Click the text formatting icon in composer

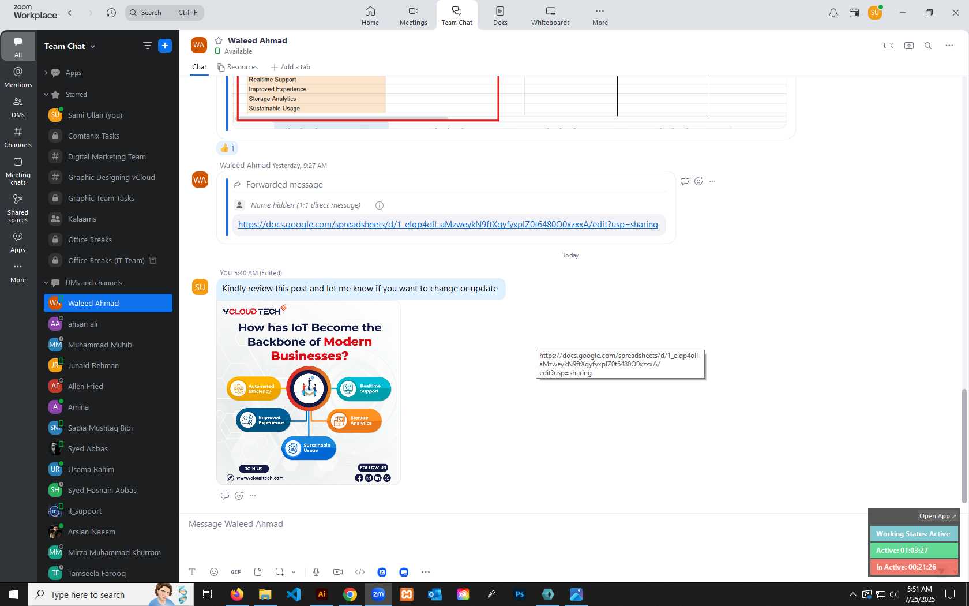[192, 572]
